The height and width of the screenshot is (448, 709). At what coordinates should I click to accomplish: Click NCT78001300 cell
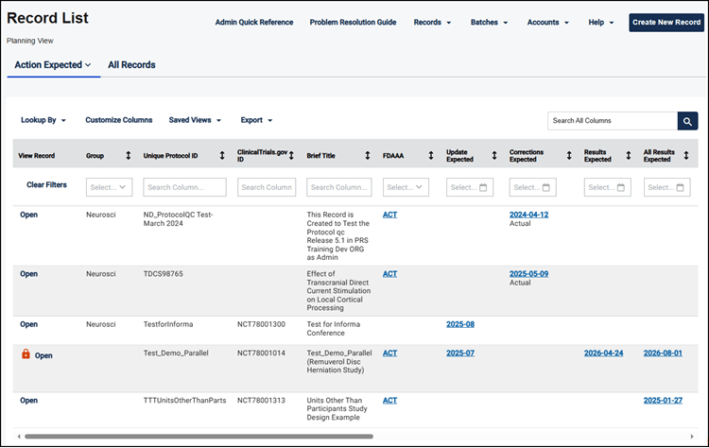261,324
